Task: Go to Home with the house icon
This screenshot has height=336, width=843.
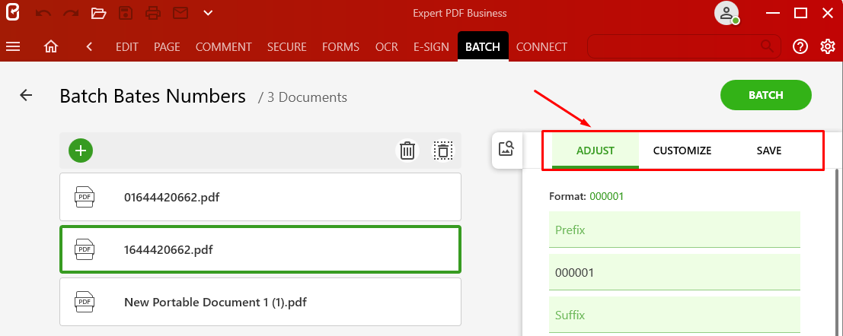Action: point(50,46)
